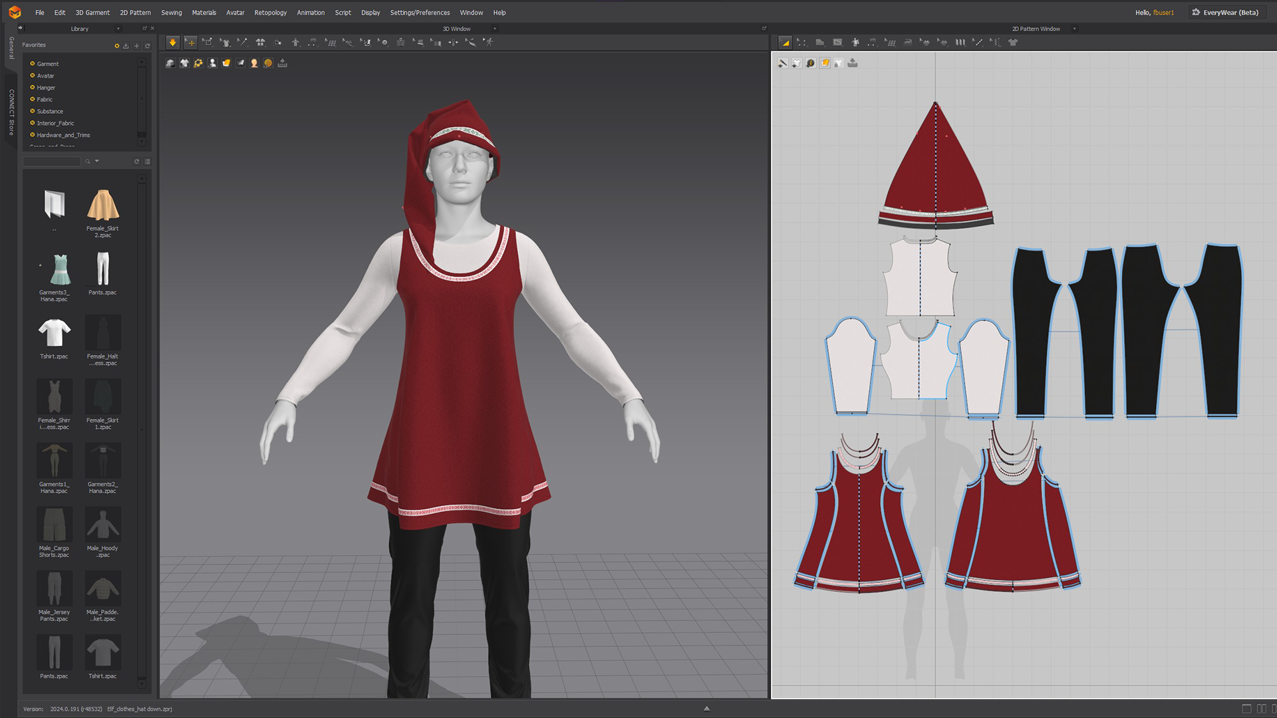Toggle the orange texture surface icon in 2D window
Screen dimensions: 1277x718
825,63
